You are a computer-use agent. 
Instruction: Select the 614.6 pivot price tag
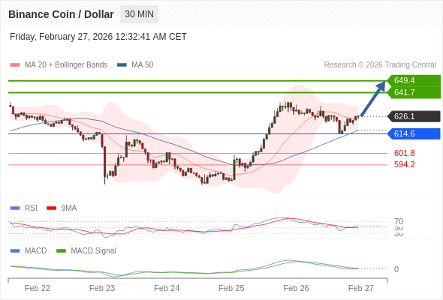click(414, 133)
